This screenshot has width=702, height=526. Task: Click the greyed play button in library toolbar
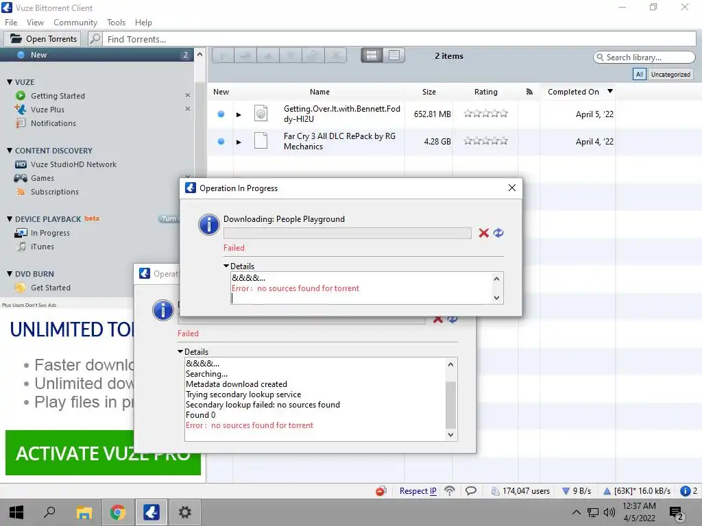[x=223, y=56]
